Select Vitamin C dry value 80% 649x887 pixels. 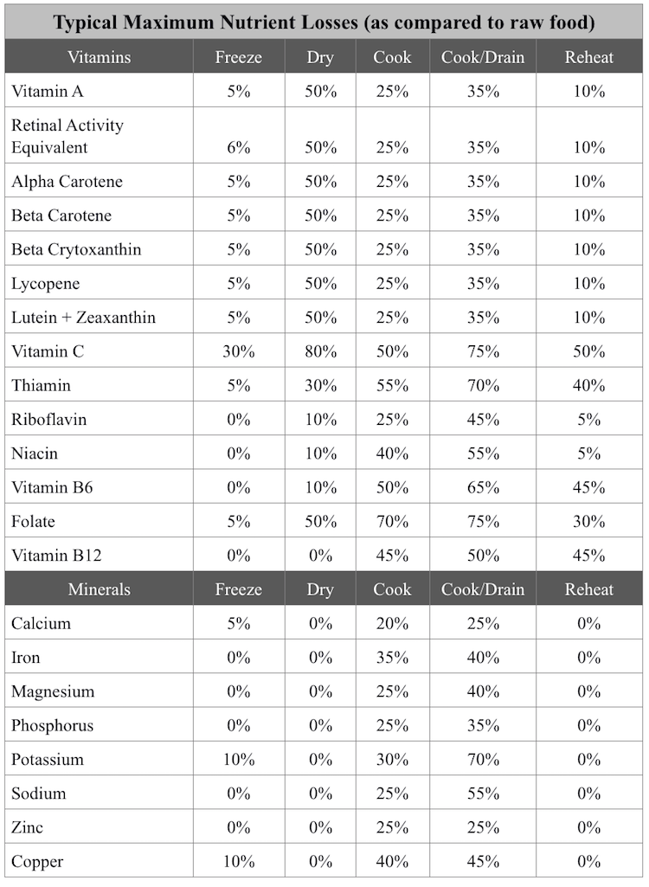click(320, 351)
